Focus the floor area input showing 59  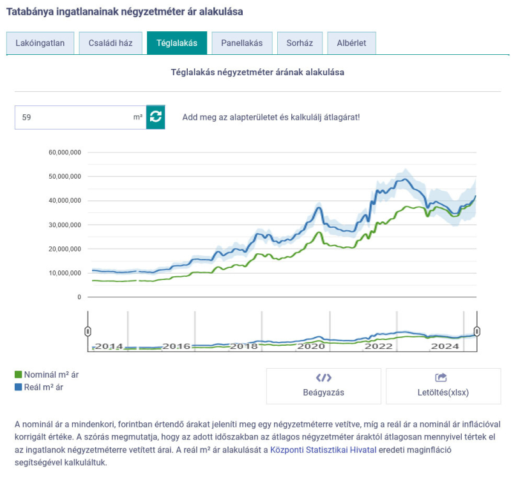coord(73,117)
